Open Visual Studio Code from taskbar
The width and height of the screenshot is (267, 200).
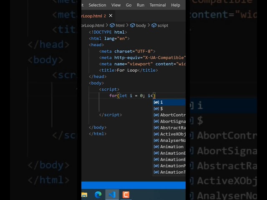pos(112,195)
